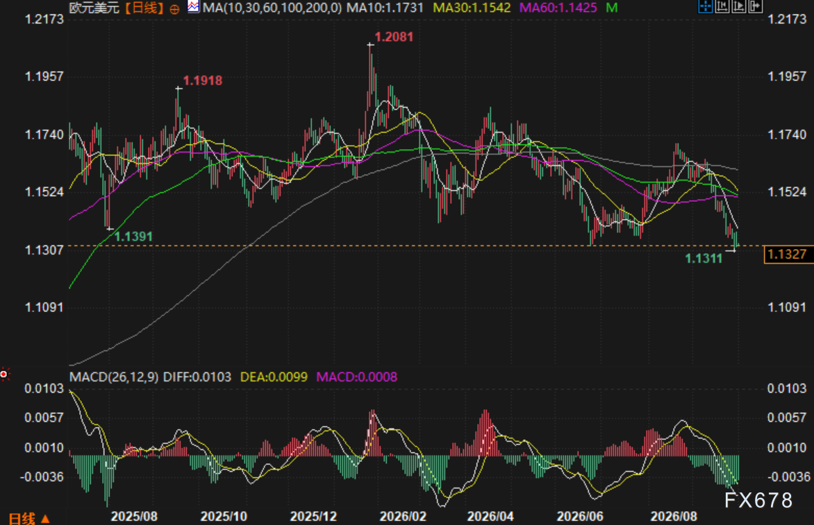Screen dimensions: 814x525
Task: Select the 2025/08 date on time axis
Action: coord(134,517)
